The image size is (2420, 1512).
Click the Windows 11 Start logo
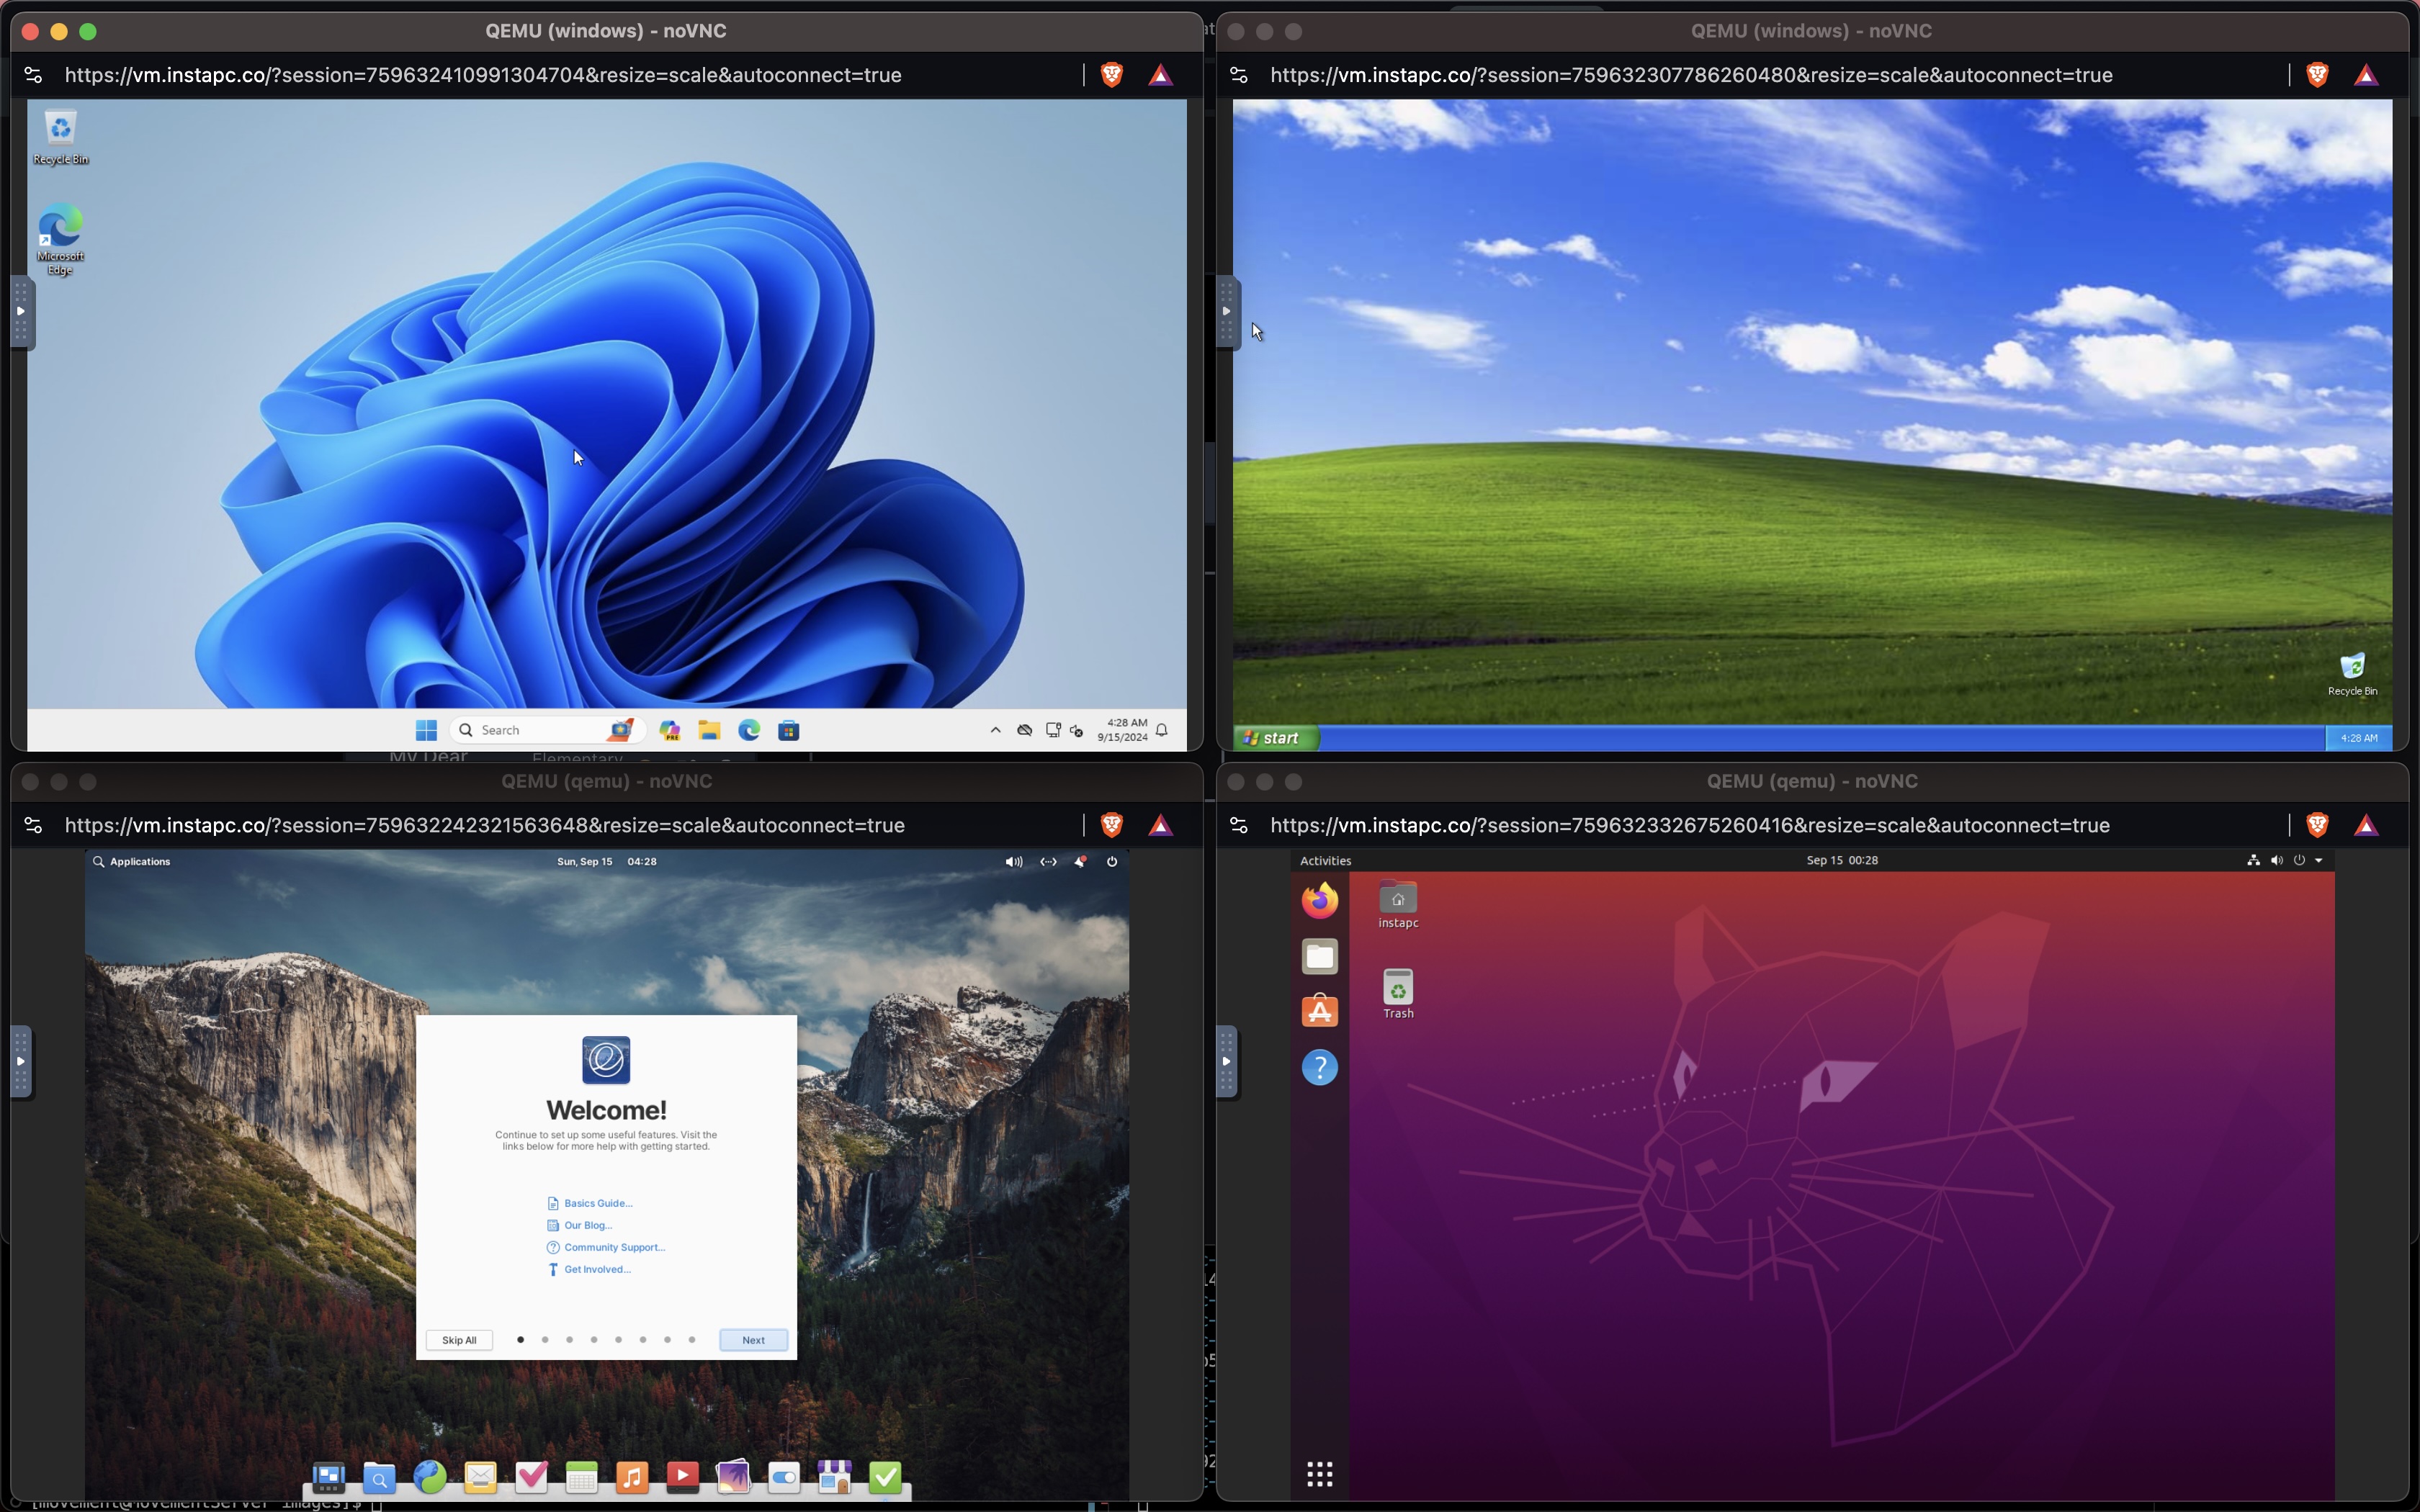pyautogui.click(x=426, y=730)
